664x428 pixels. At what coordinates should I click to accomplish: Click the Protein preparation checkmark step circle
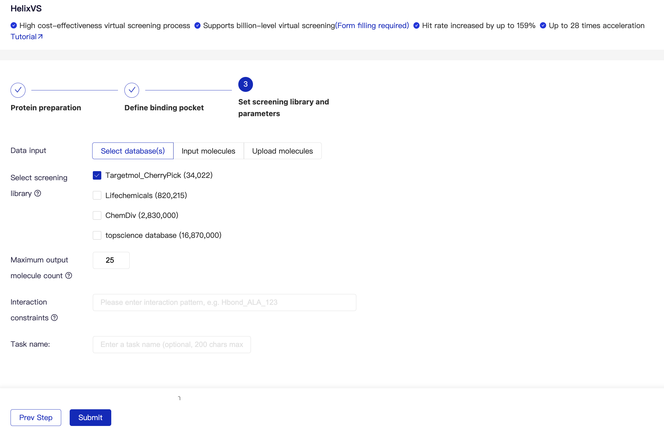coord(18,90)
